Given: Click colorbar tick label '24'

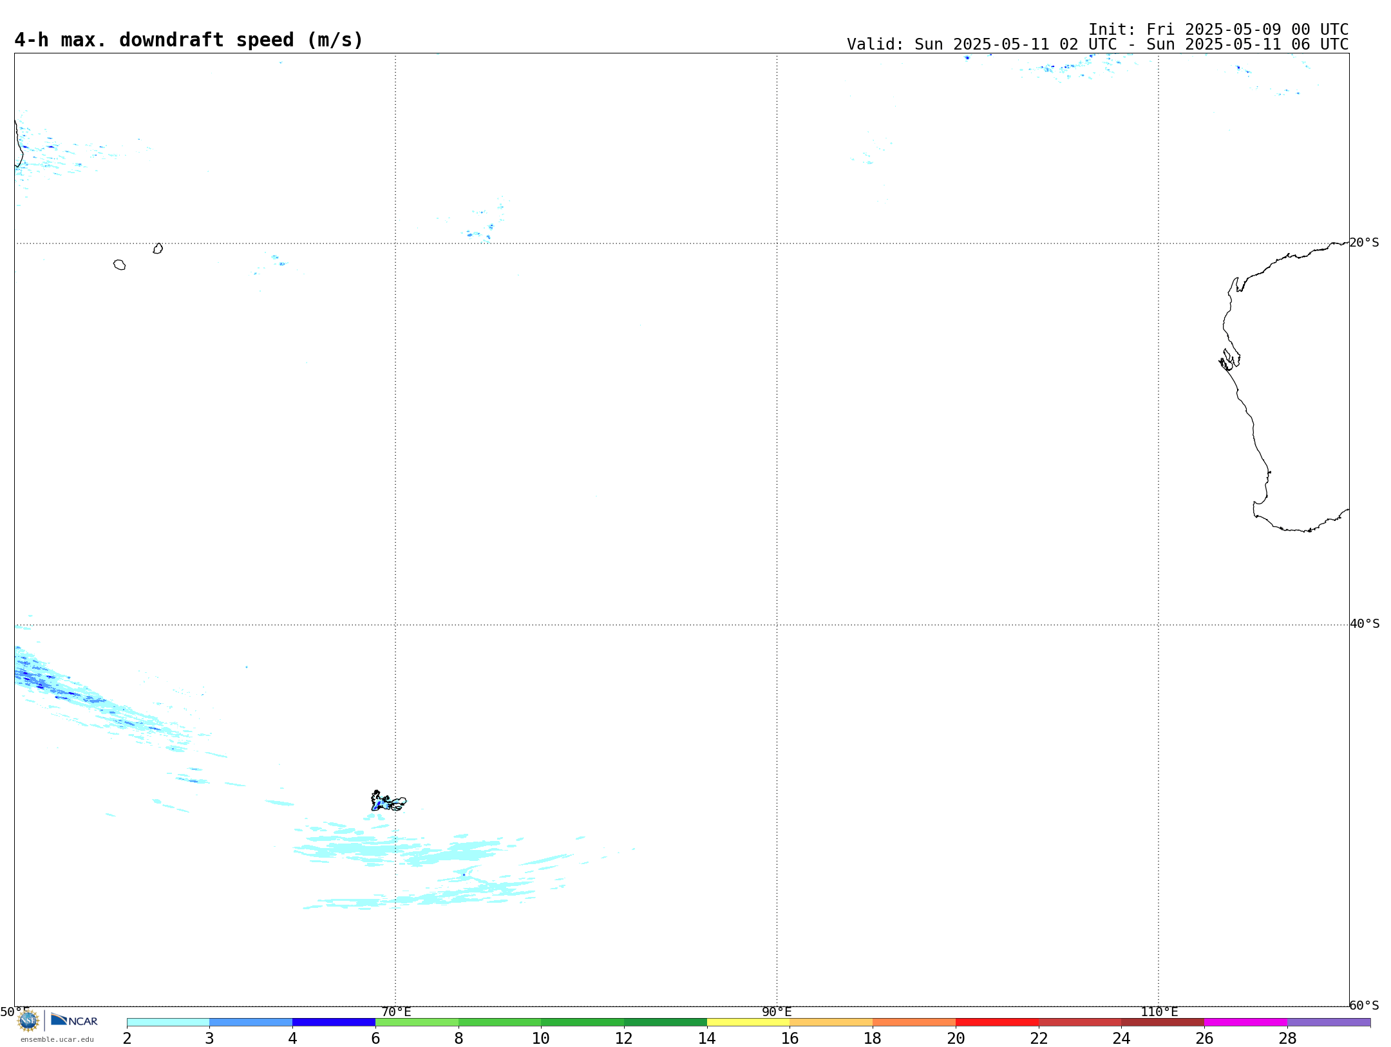Looking at the screenshot, I should (x=1121, y=1039).
